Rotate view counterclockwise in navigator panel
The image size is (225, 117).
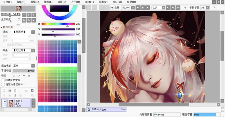(24, 20)
